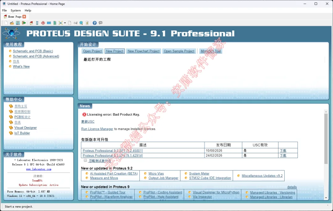The image size is (333, 211).
Task: Open the Help menu
Action: (28, 10)
